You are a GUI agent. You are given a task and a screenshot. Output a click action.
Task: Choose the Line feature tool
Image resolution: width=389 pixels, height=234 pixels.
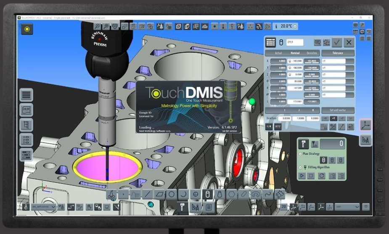(x=147, y=195)
